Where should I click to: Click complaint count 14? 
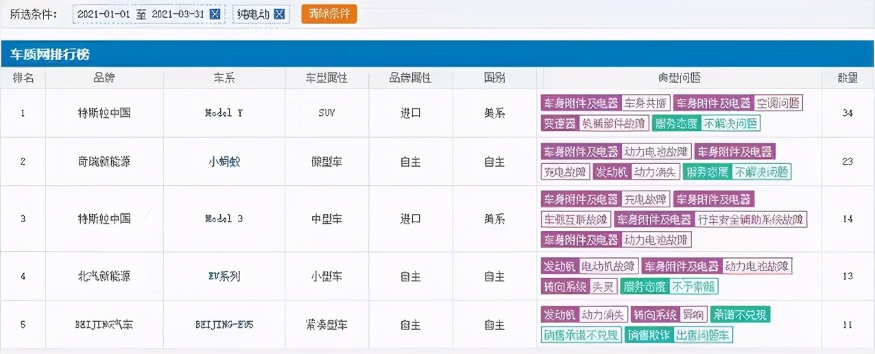coord(848,219)
